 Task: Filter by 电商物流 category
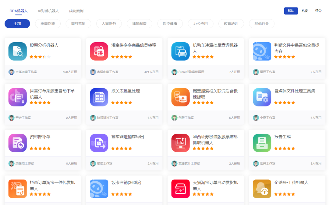48,24
